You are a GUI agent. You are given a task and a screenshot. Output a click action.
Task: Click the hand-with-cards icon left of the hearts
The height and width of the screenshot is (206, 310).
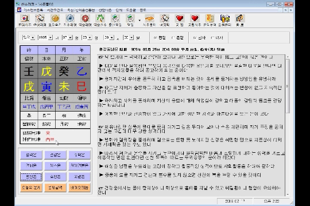(x=165, y=18)
